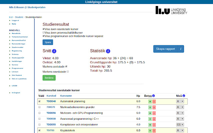Open the Snitt info icon
The image size is (213, 133).
(54, 51)
